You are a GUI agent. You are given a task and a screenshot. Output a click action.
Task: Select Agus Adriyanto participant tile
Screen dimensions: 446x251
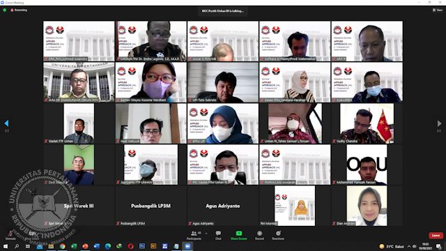click(x=223, y=206)
